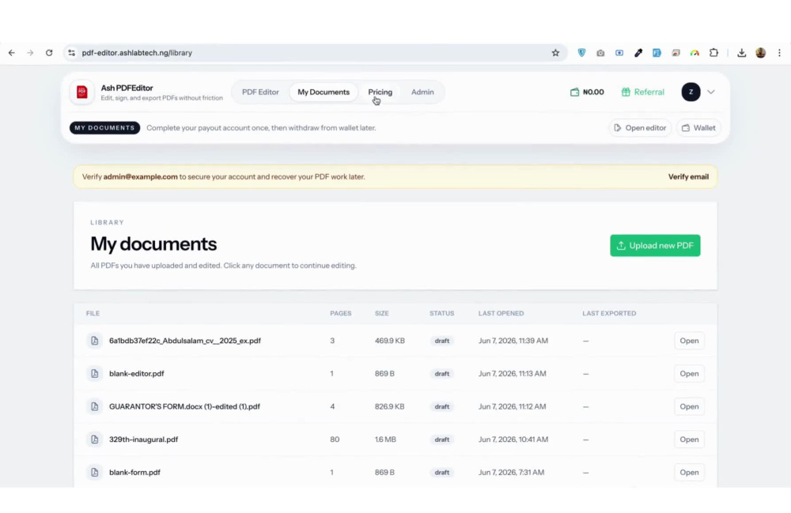Open Chrome three-dot menu
This screenshot has width=791, height=513.
(779, 52)
